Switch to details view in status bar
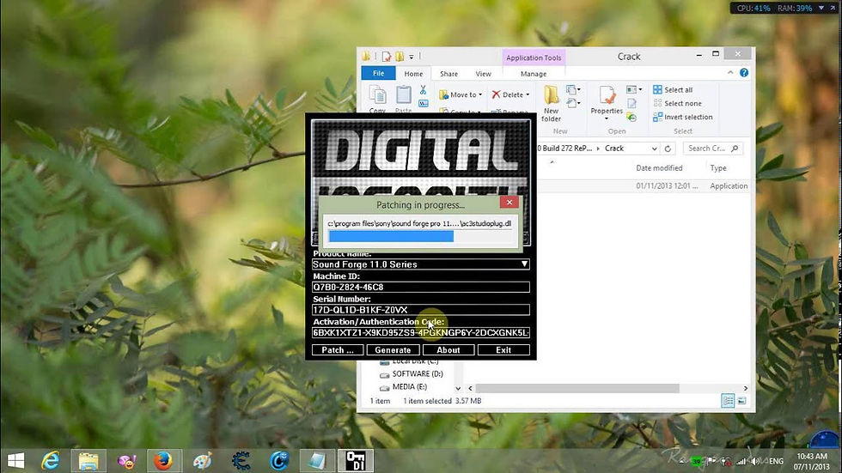The image size is (842, 473). pyautogui.click(x=729, y=401)
